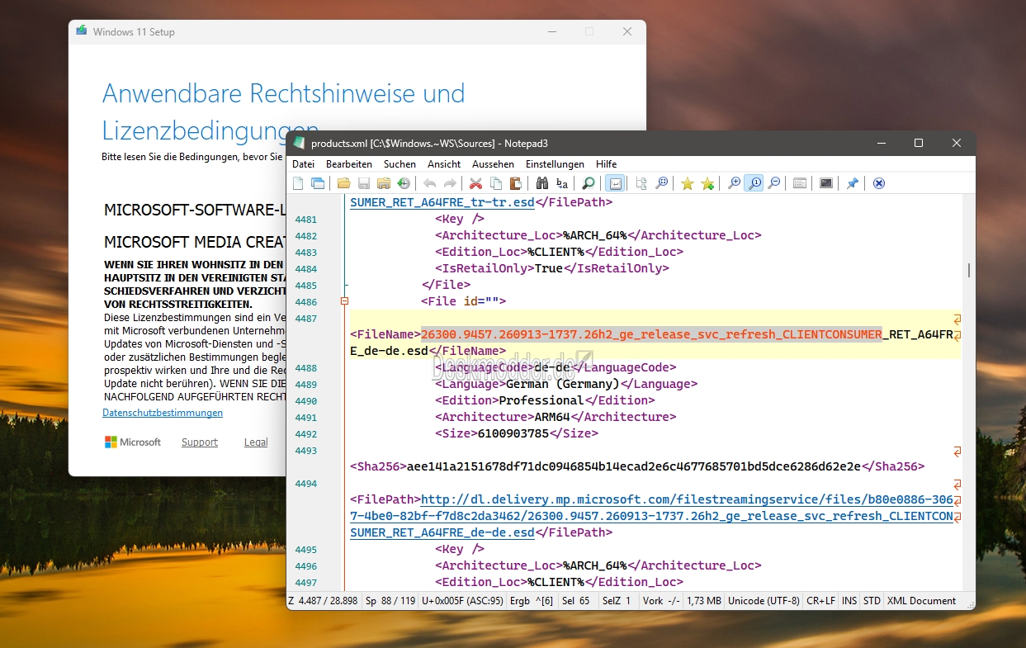Toggle always on top pin icon
Screen dimensions: 1026x648
[x=853, y=183]
